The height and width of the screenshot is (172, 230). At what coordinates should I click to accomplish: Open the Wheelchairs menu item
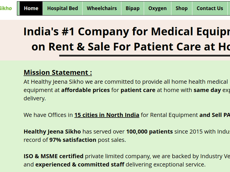[x=102, y=8]
